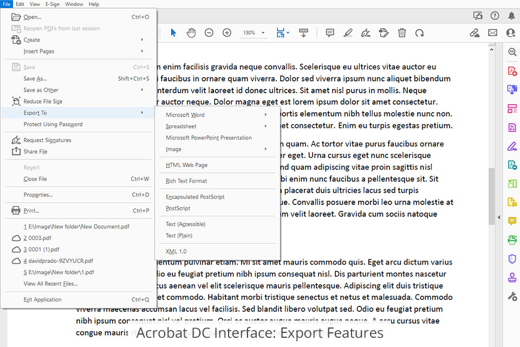Rotate the page with the rotate icon

click(x=419, y=33)
